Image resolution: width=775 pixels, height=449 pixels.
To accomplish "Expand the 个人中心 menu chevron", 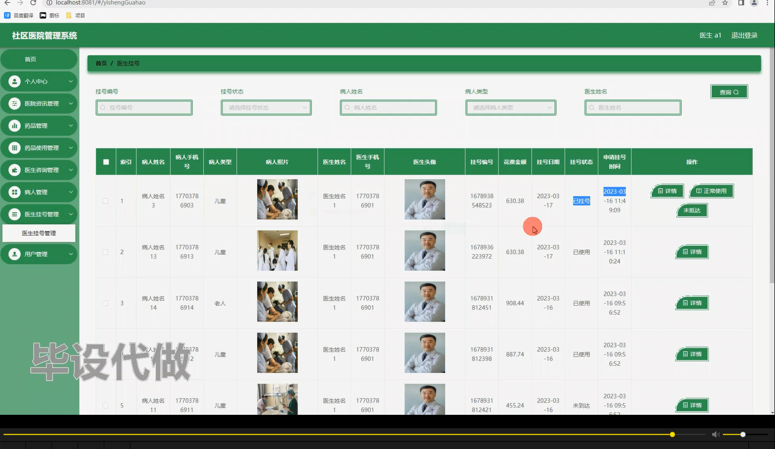I will coord(71,81).
